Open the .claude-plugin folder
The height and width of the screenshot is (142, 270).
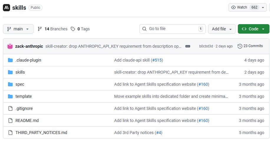point(28,60)
